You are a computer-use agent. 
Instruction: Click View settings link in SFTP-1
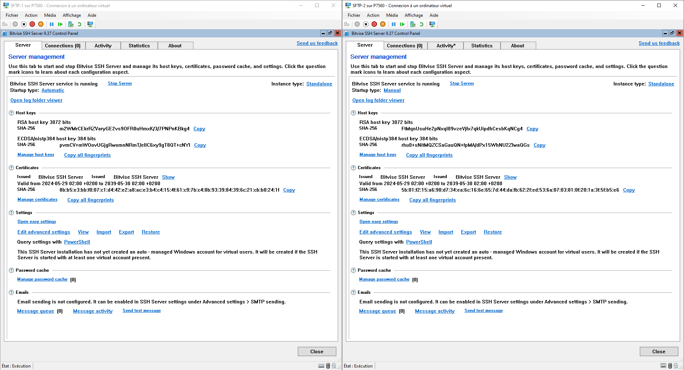83,232
